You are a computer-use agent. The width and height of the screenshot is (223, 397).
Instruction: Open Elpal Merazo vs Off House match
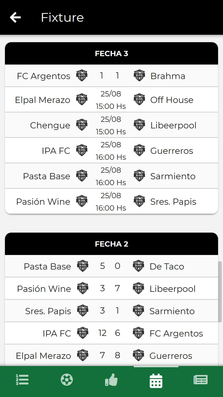click(111, 100)
